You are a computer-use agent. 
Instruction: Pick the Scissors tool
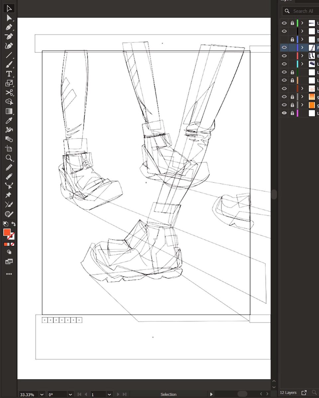(9, 93)
